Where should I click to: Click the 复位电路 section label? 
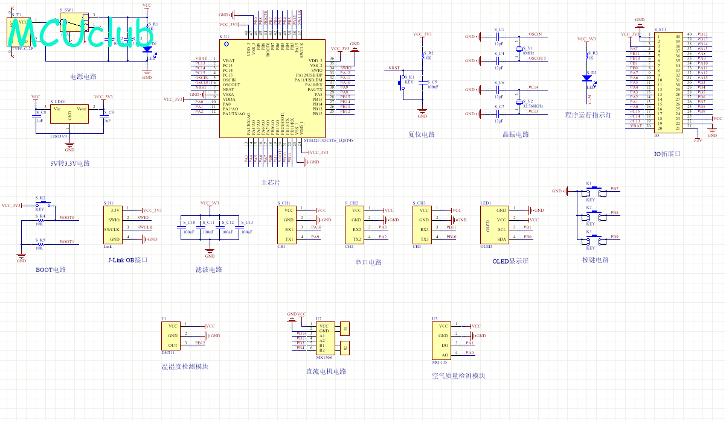422,135
